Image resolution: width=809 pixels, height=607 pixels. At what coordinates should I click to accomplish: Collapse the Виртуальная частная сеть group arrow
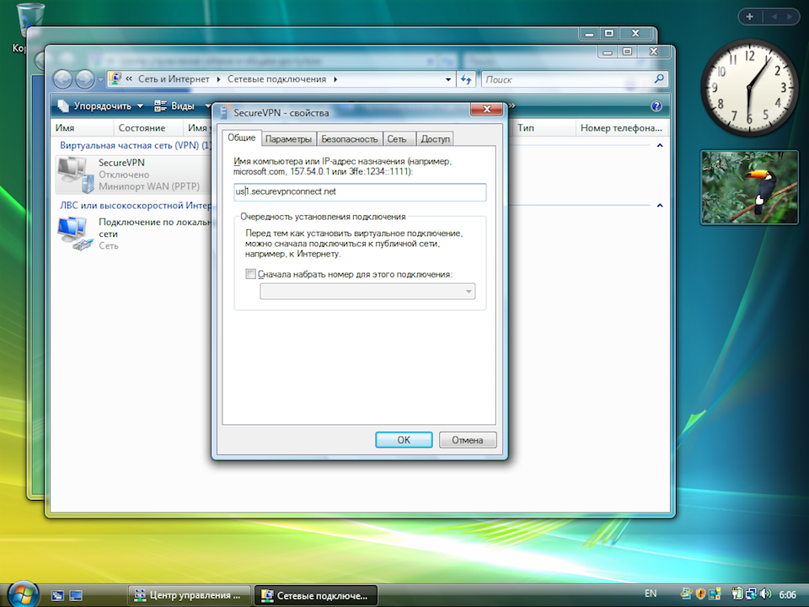click(x=659, y=146)
